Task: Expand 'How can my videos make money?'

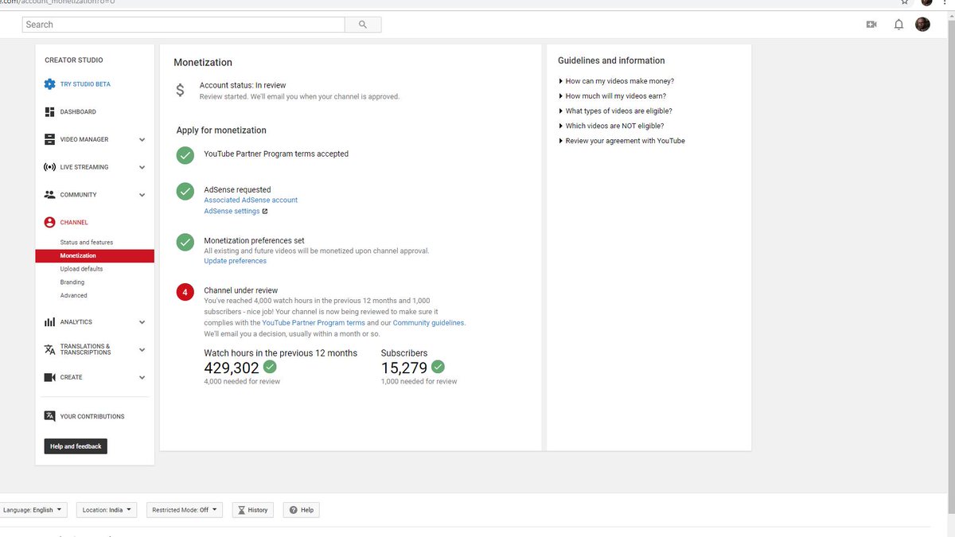Action: pyautogui.click(x=617, y=81)
